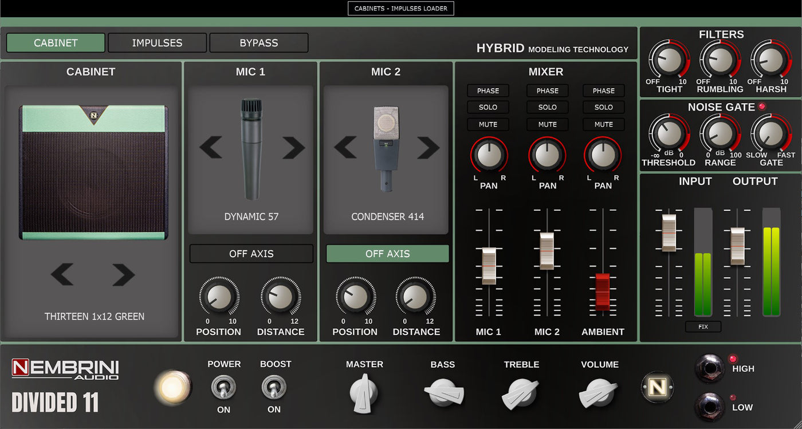The image size is (802, 429).
Task: Click the Dynamic 57 microphone image
Action: [252, 149]
